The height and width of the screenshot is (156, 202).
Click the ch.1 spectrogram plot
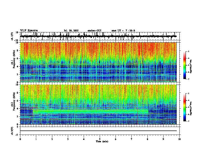click(98, 62)
